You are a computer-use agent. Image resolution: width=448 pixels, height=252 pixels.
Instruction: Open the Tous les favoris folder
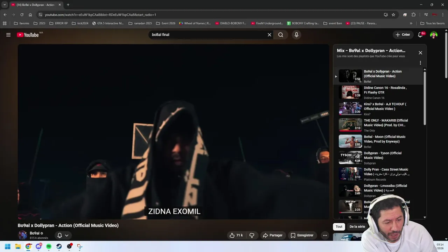pos(433,23)
